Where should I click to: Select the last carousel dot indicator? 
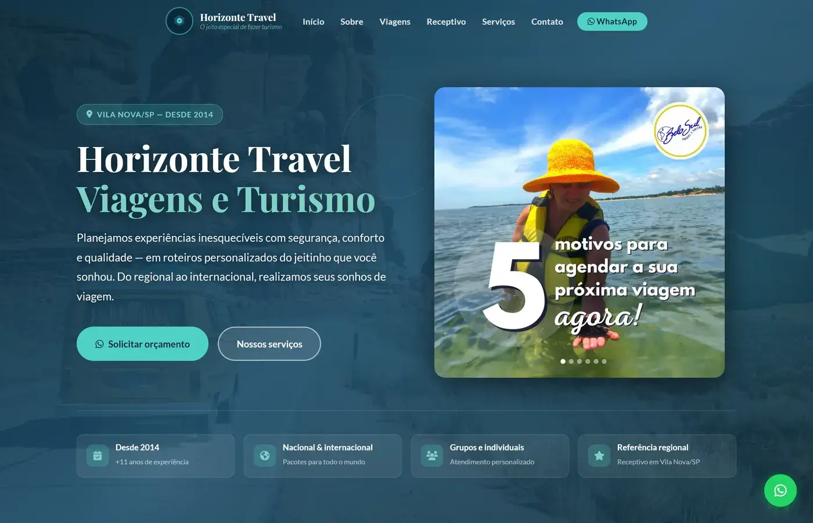tap(604, 361)
